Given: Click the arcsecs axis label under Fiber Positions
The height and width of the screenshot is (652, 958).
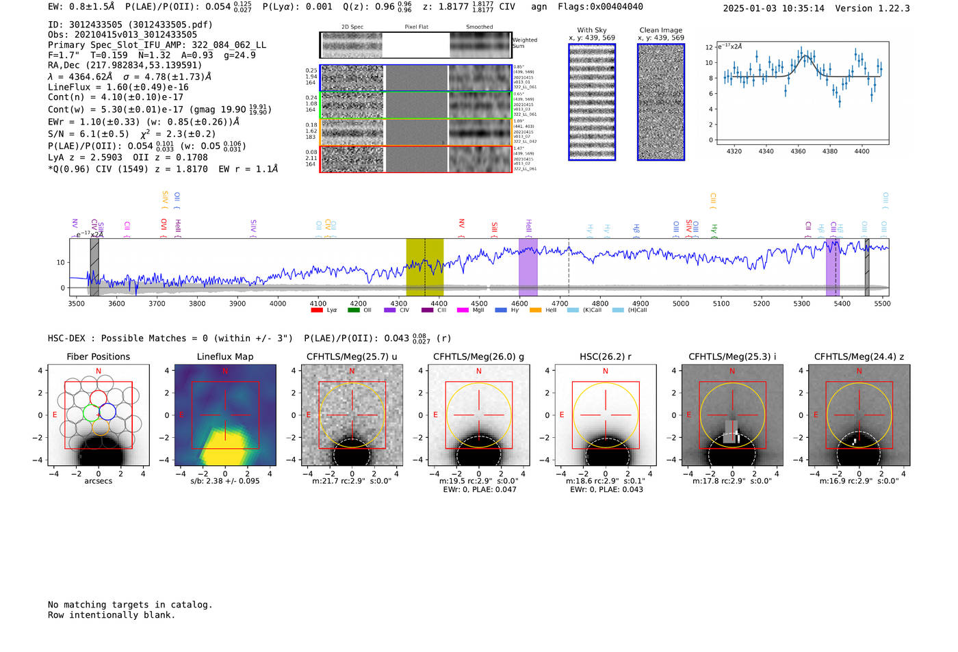Looking at the screenshot, I should tap(99, 481).
